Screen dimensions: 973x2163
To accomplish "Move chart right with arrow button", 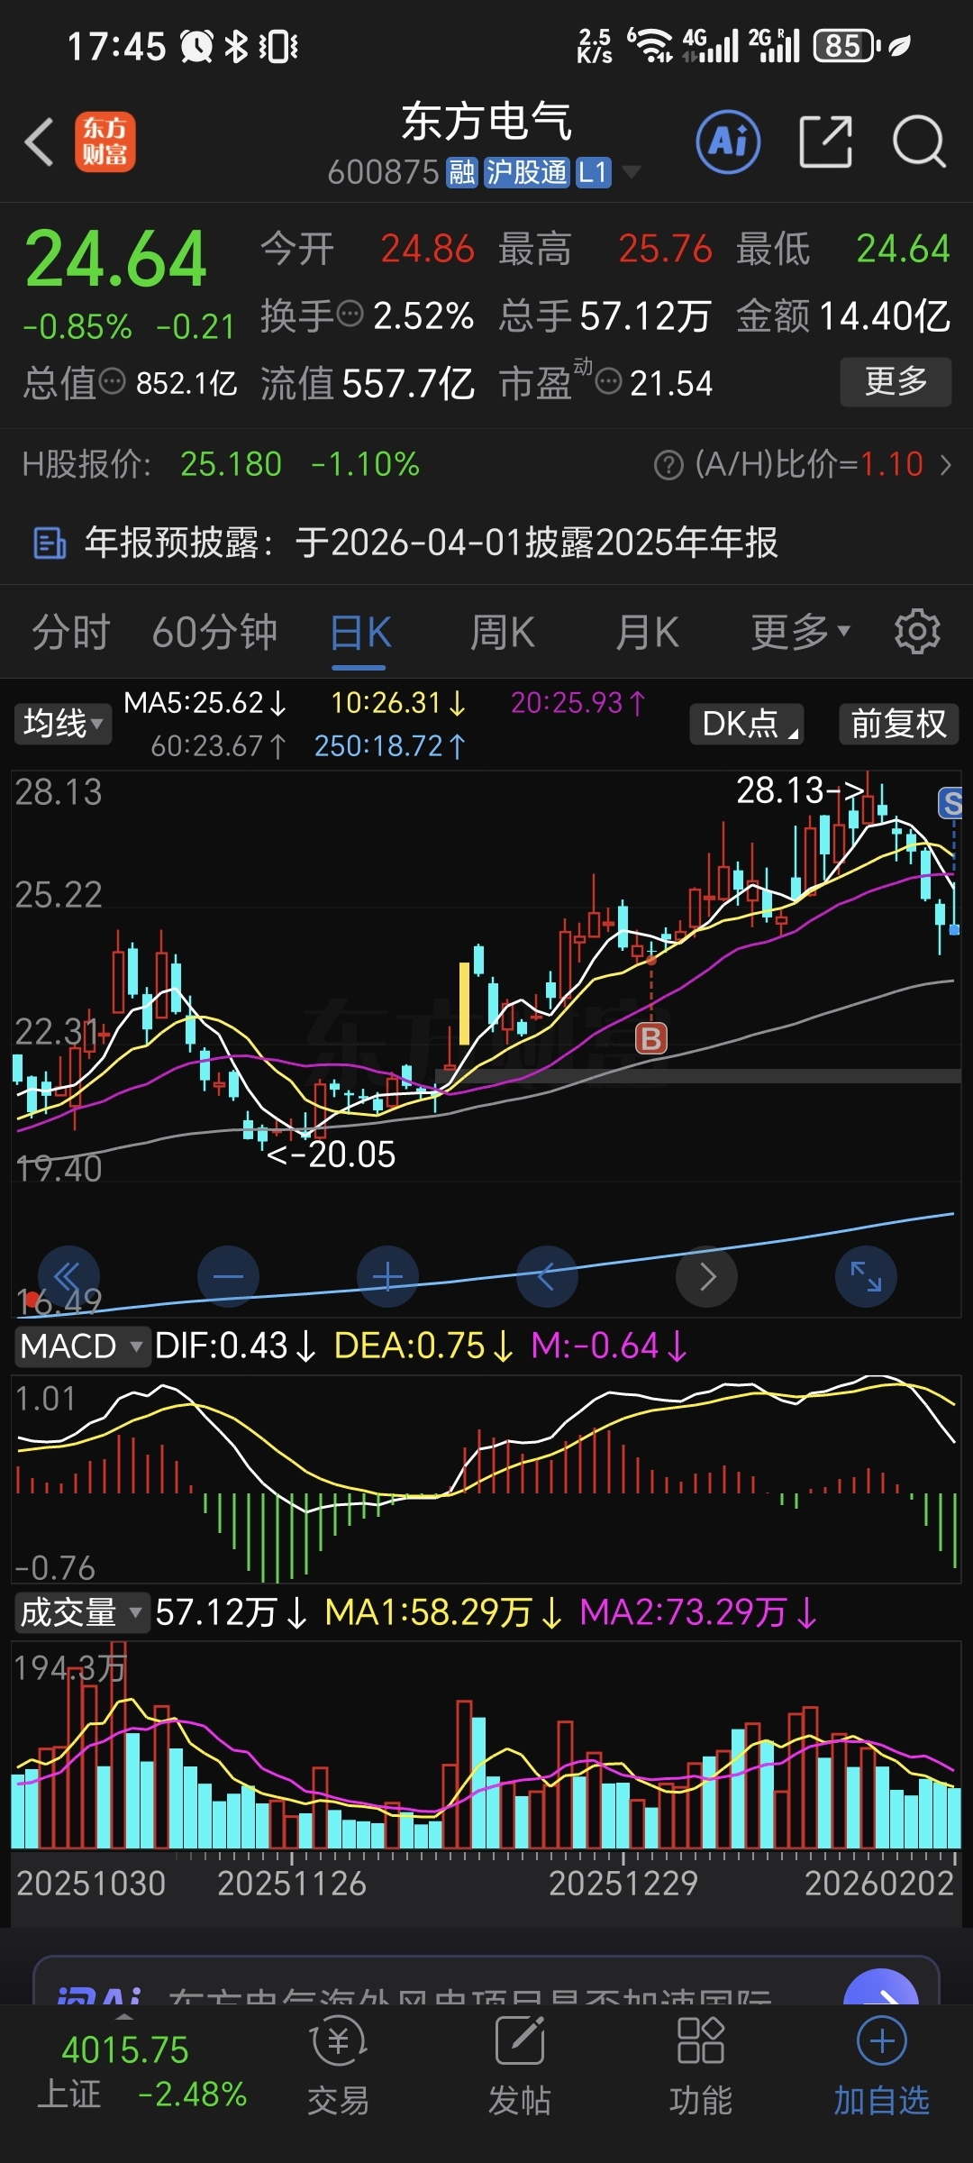I will click(706, 1276).
